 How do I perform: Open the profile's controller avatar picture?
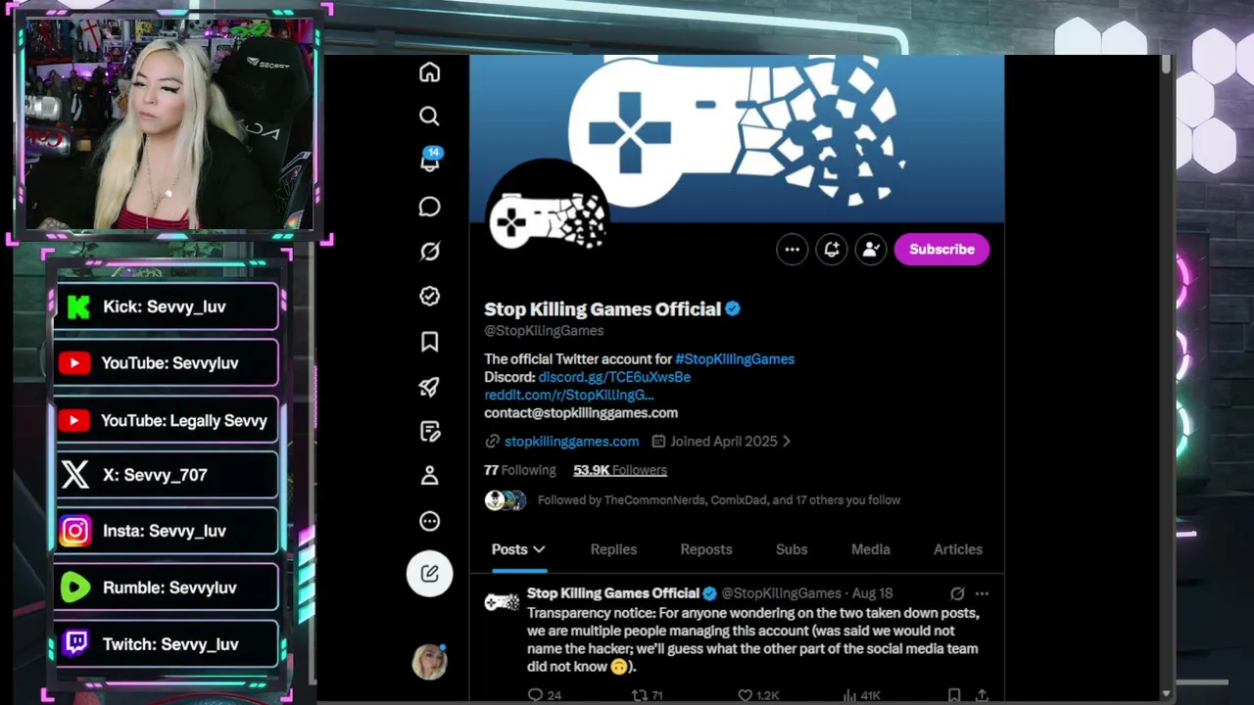tap(547, 218)
